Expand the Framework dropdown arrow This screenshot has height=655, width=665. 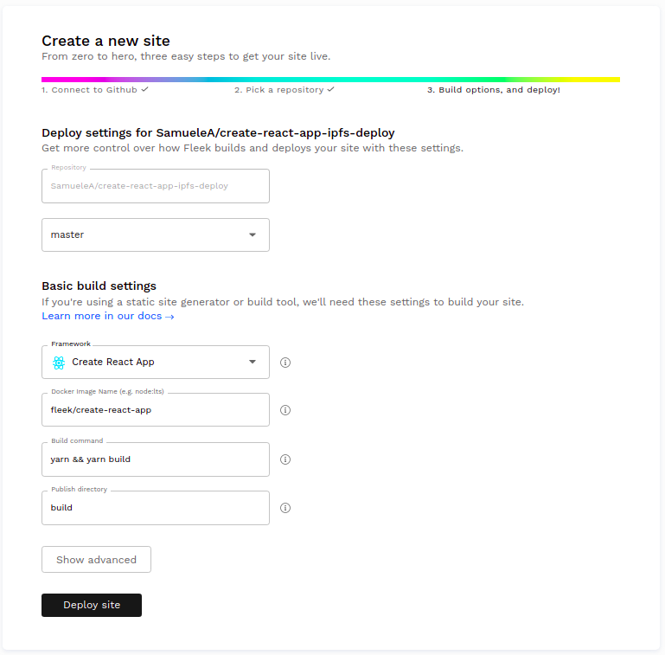click(253, 363)
